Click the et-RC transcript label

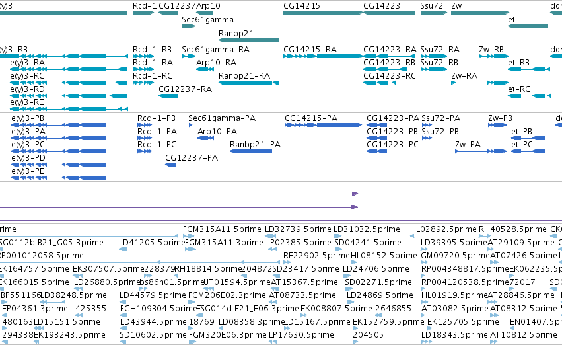518,89
